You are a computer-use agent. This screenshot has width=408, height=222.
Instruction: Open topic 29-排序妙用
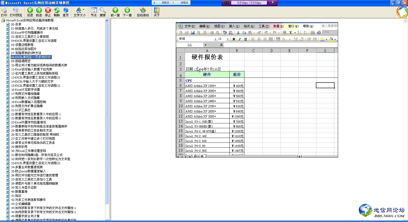pyautogui.click(x=19, y=147)
